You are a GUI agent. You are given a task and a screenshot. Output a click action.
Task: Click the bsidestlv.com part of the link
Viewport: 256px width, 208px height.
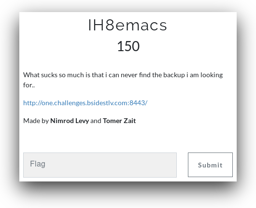pos(108,103)
